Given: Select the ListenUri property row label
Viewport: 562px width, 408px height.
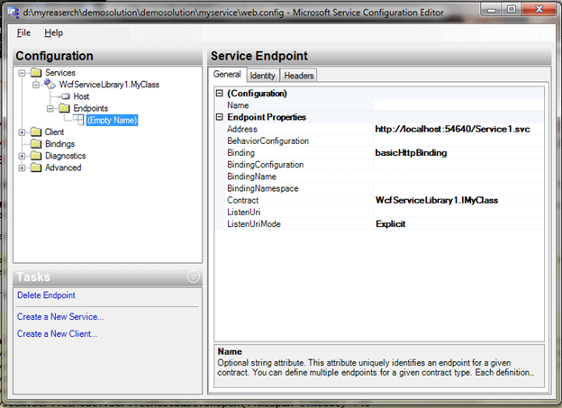Looking at the screenshot, I should pyautogui.click(x=244, y=212).
